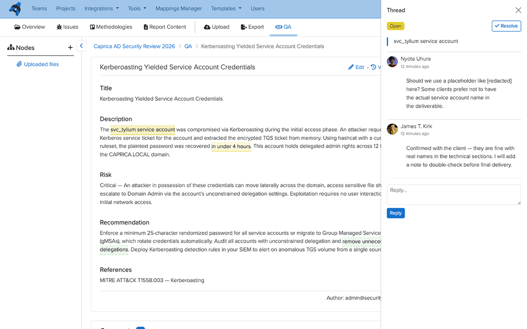Click highlighted 'in under 4 hours' text

point(231,146)
